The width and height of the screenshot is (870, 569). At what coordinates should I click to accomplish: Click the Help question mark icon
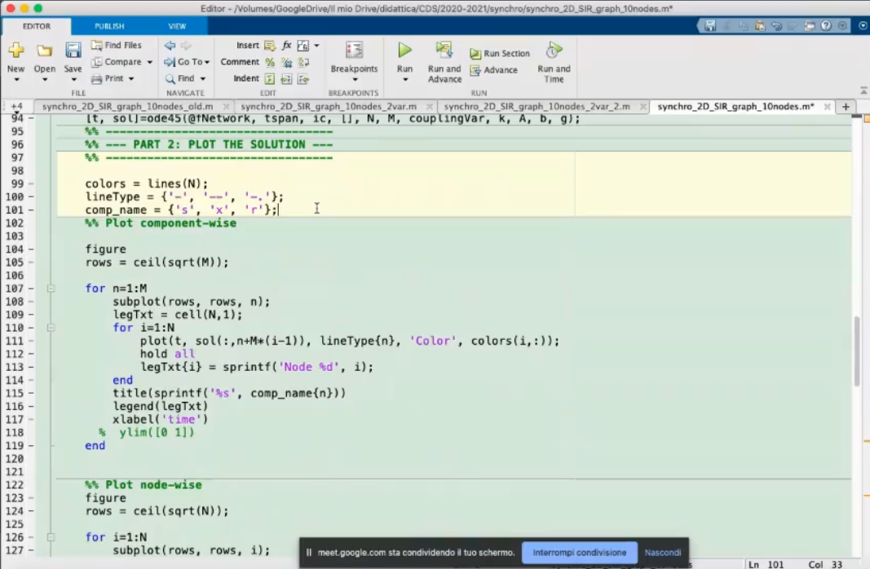(826, 26)
